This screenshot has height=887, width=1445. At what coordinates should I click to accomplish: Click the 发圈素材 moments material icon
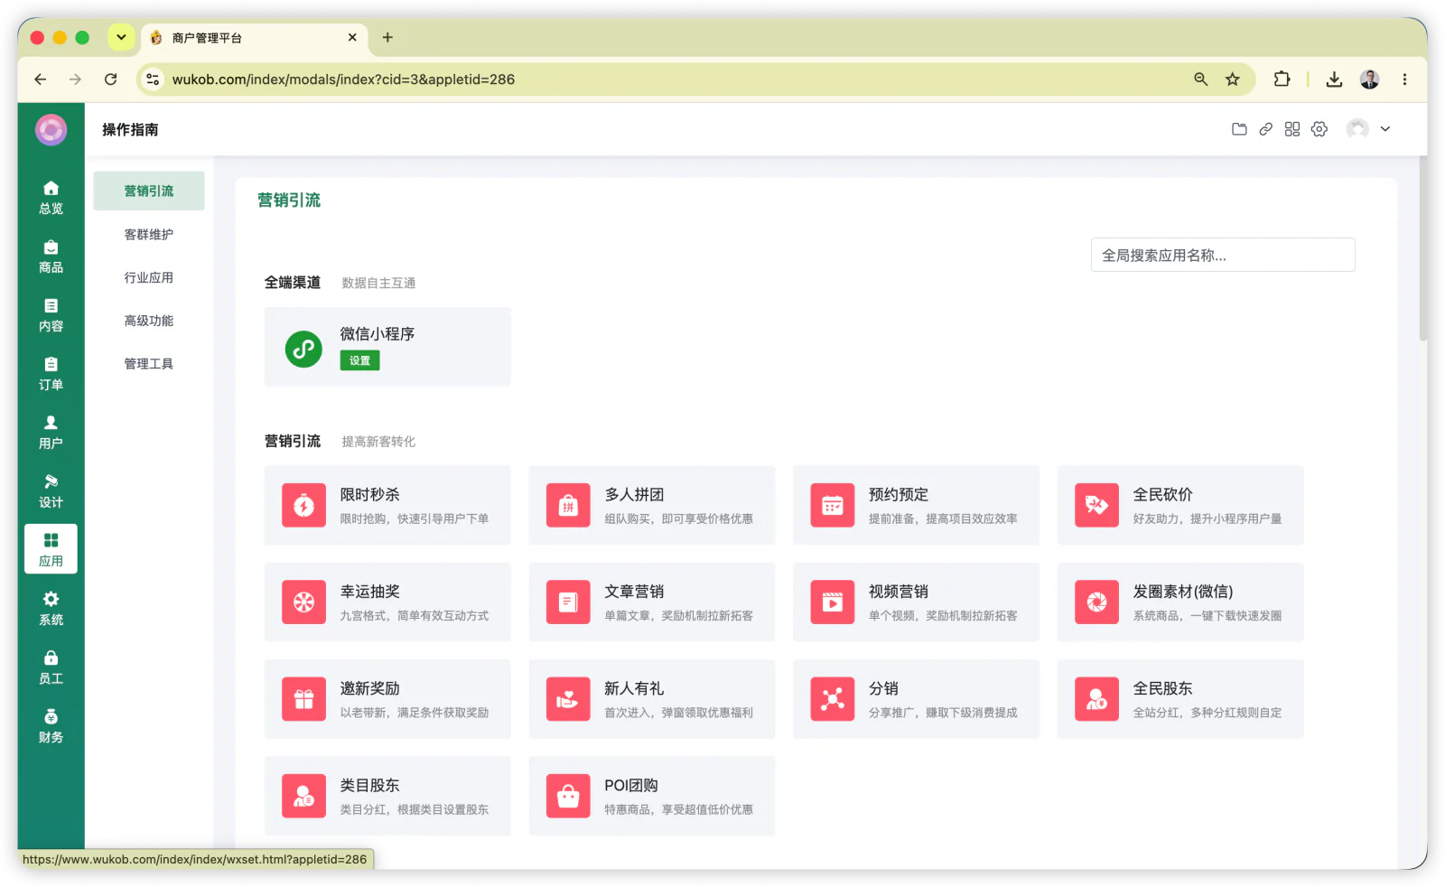click(1096, 602)
